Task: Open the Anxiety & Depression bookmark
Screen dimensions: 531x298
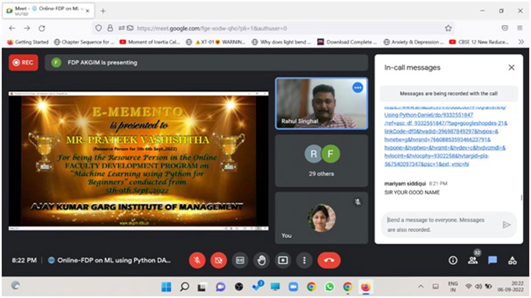Action: coord(414,42)
